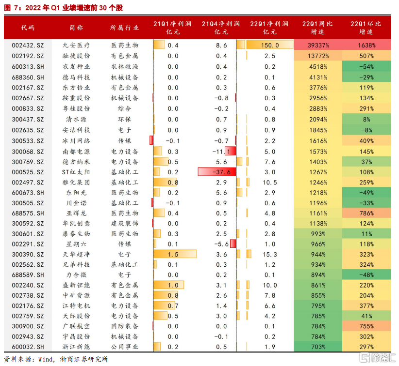Screen dimensions: 399x366
Task: Select the company name 广联航空
Action: 76,326
